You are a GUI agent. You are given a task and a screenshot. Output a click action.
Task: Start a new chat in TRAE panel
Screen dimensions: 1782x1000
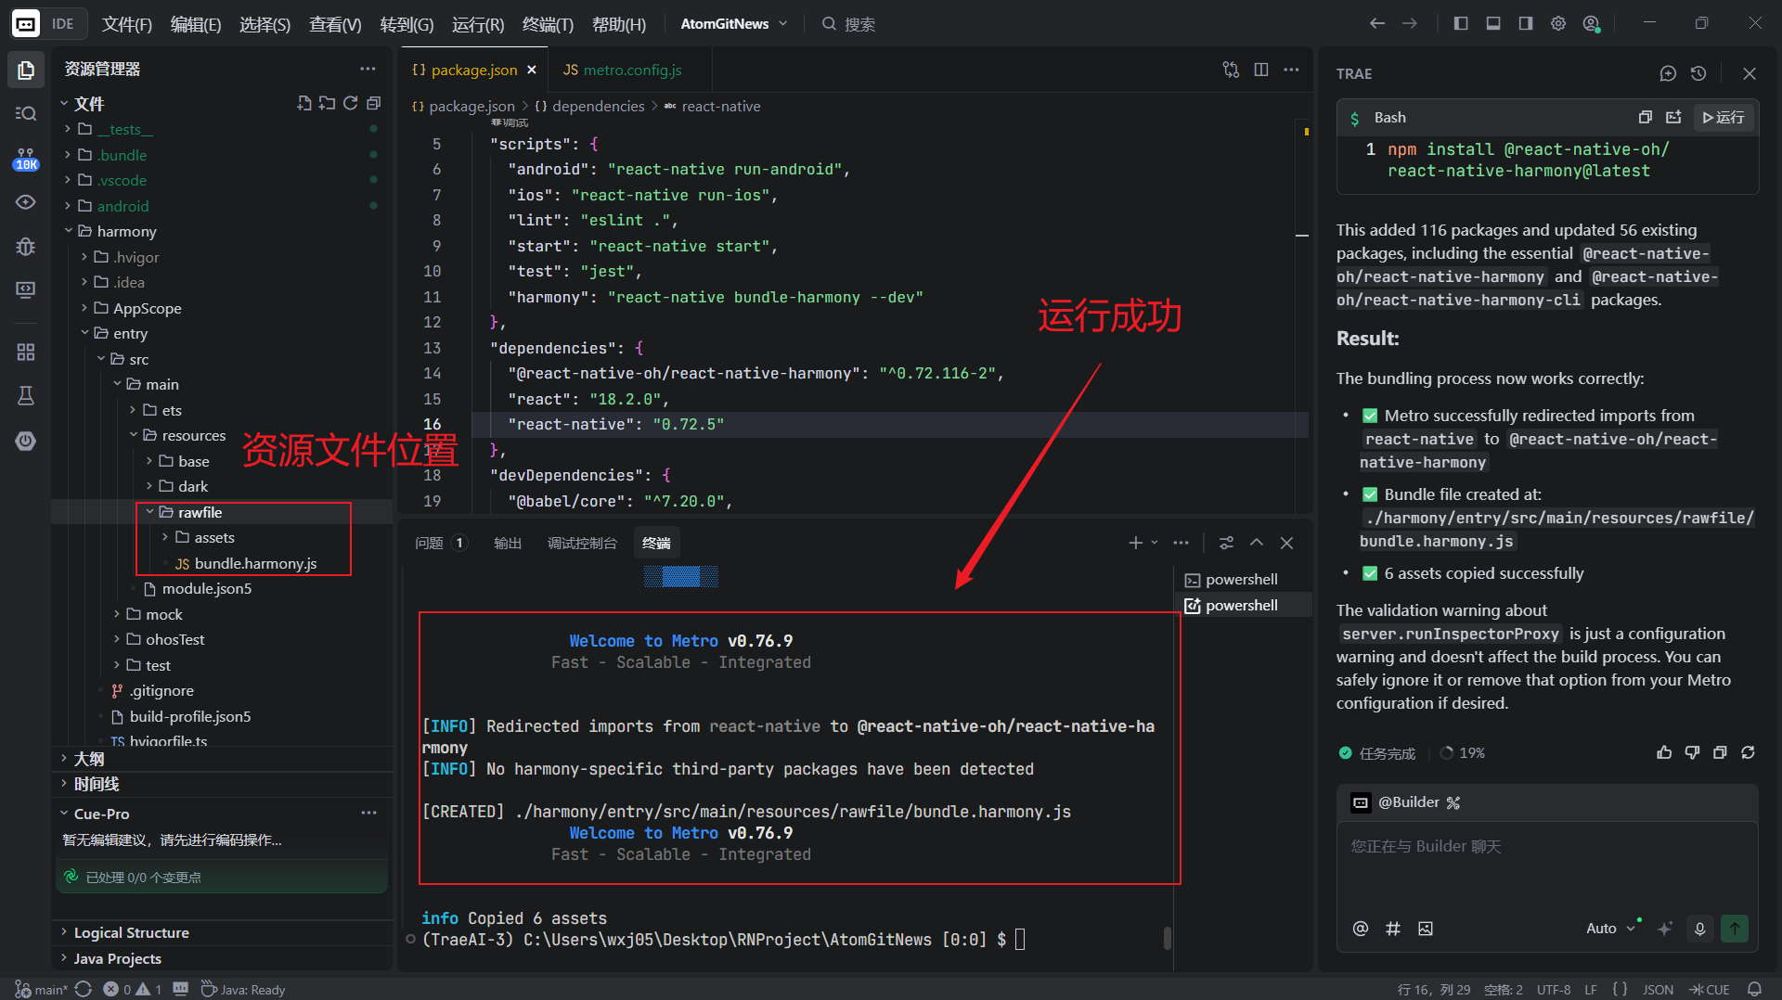point(1668,73)
